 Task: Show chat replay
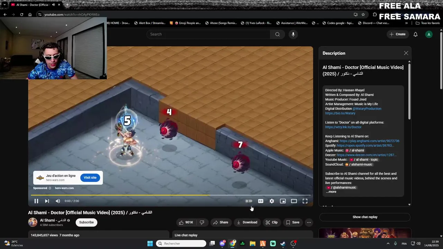(x=365, y=217)
